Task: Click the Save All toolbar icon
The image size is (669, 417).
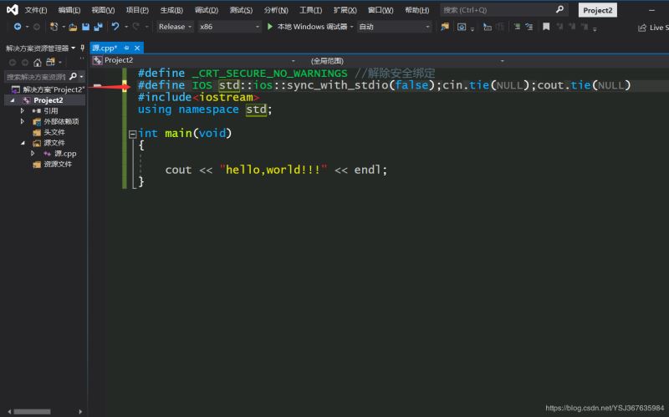Action: click(97, 27)
